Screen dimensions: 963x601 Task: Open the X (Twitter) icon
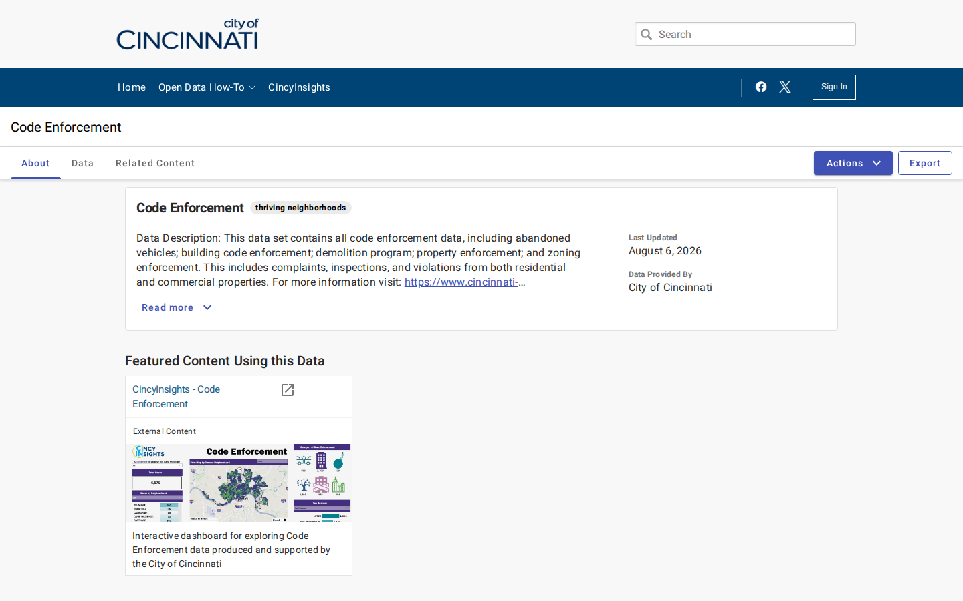coord(785,87)
